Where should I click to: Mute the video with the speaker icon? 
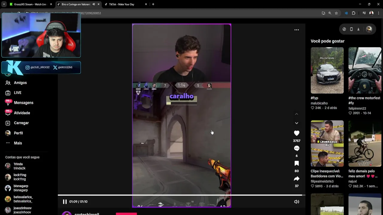click(x=297, y=202)
